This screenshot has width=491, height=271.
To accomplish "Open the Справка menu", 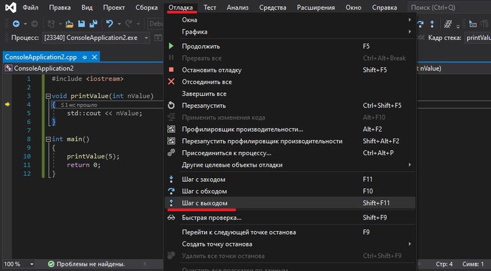I will click(385, 8).
